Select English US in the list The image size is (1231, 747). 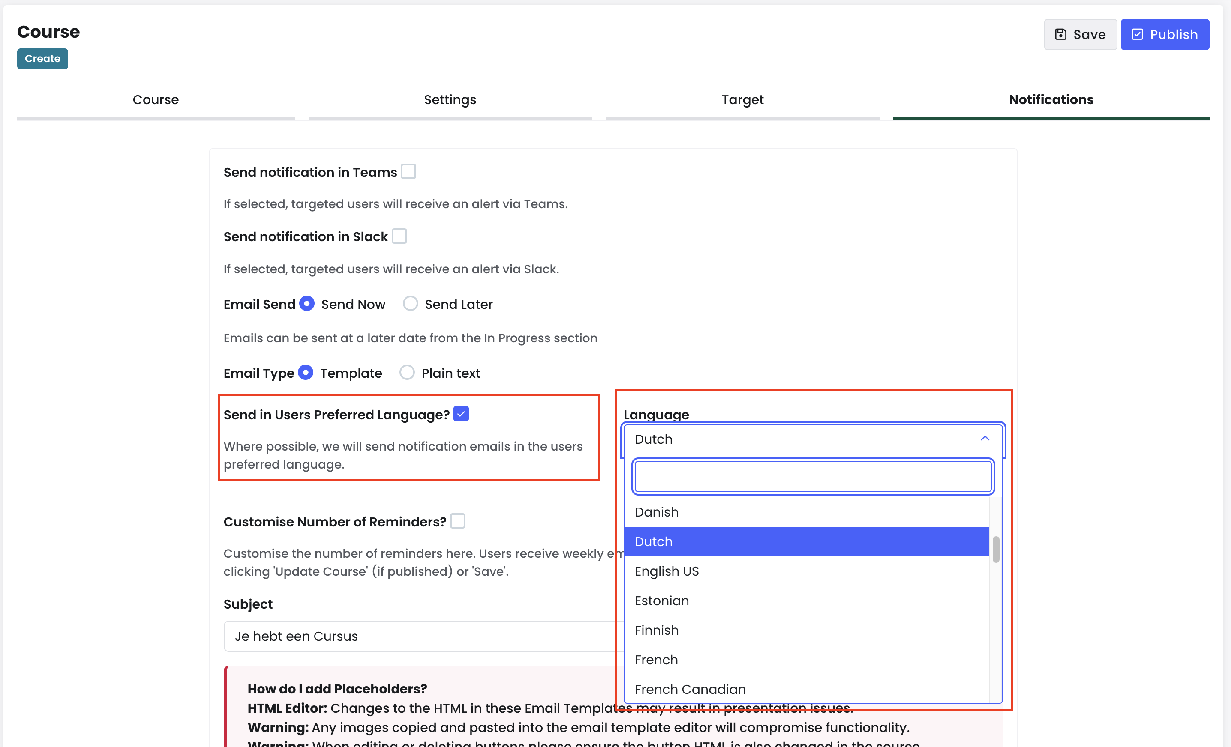tap(806, 571)
